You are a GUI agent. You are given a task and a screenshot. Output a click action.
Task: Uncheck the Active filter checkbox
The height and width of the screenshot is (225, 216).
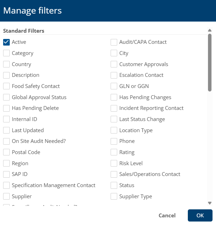6,42
